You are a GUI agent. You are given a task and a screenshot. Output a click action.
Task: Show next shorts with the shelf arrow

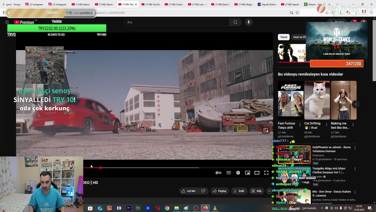pos(355,104)
